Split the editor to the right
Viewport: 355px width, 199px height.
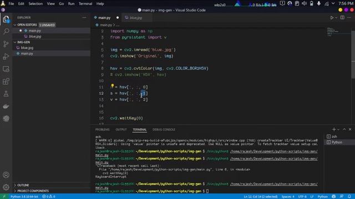pyautogui.click(x=342, y=18)
